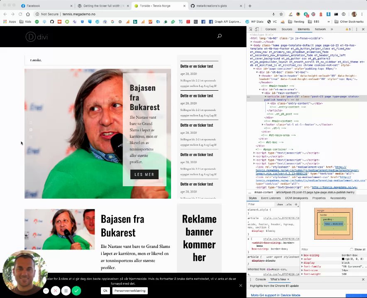The image size is (367, 298).
Task: Select the second slider dot on the slideshow
Action: click(31, 130)
